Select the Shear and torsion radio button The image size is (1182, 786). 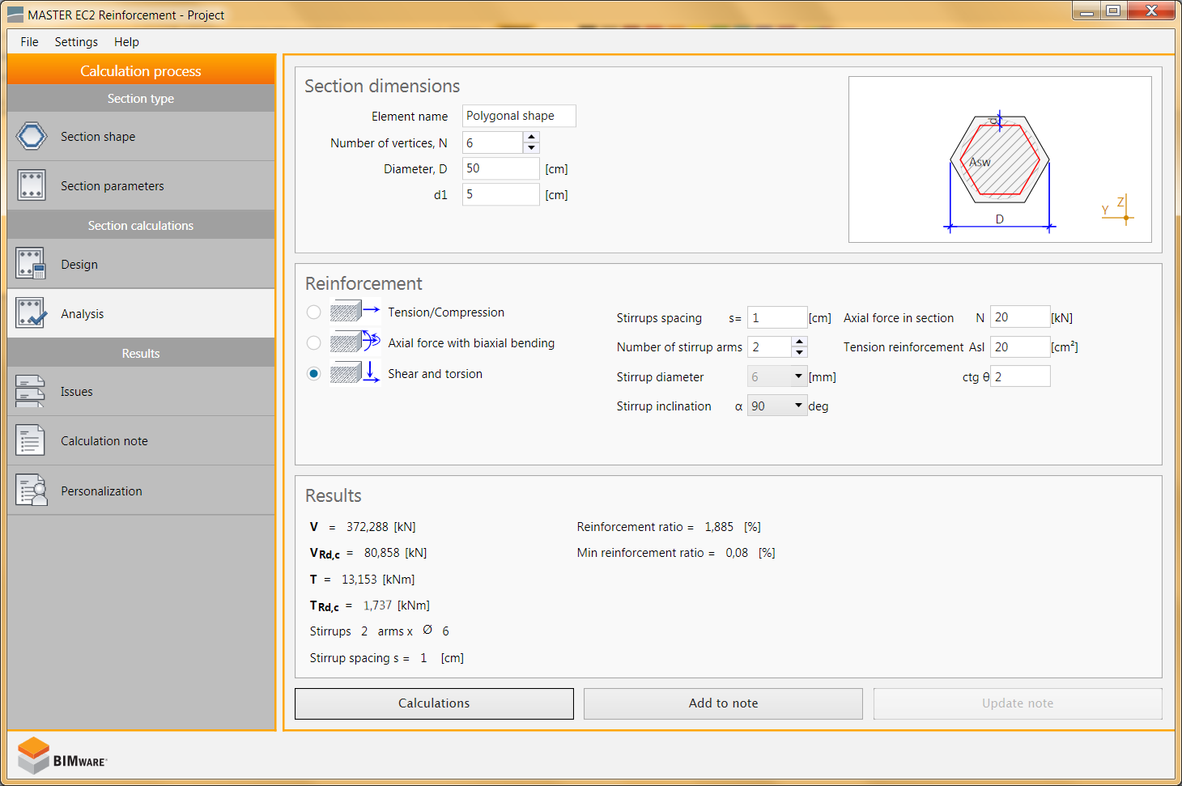pos(314,374)
